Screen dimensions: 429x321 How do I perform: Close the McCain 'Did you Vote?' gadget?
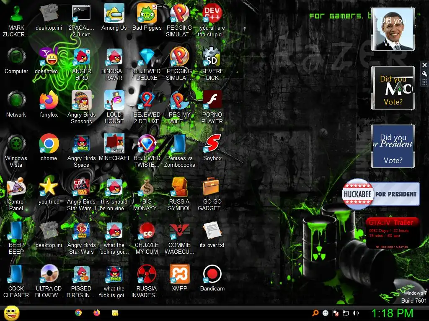pos(424,65)
